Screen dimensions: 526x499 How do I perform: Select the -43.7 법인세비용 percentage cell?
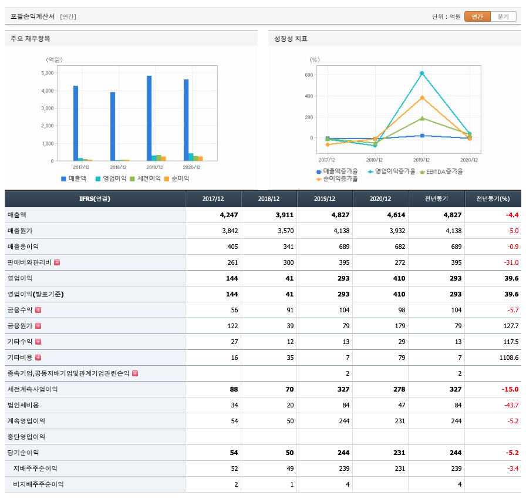pyautogui.click(x=493, y=405)
